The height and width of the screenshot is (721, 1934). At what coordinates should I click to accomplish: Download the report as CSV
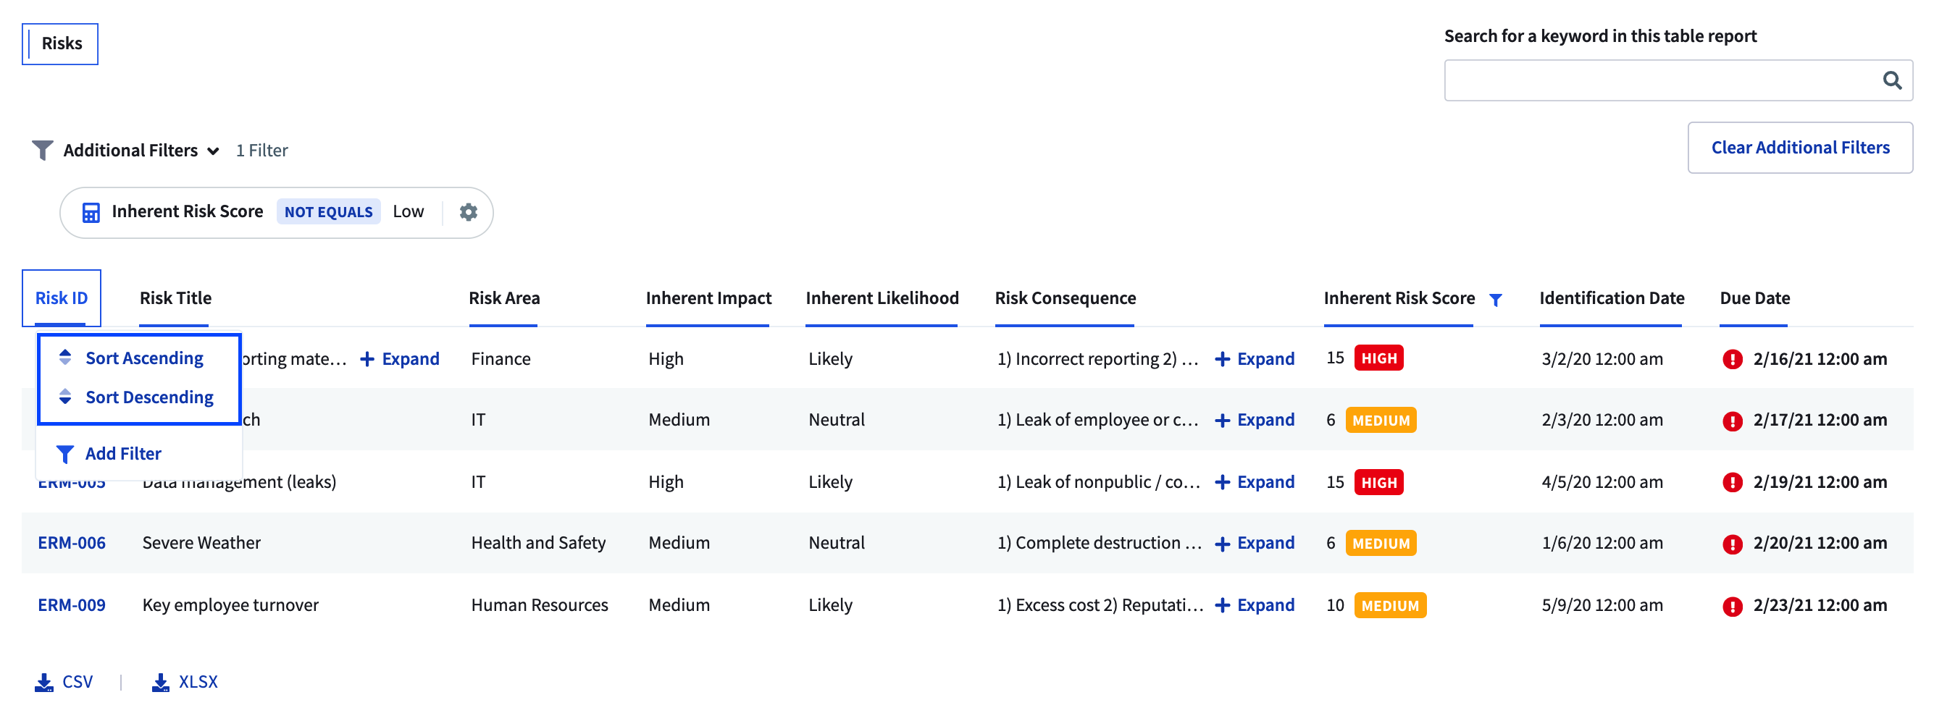click(64, 681)
